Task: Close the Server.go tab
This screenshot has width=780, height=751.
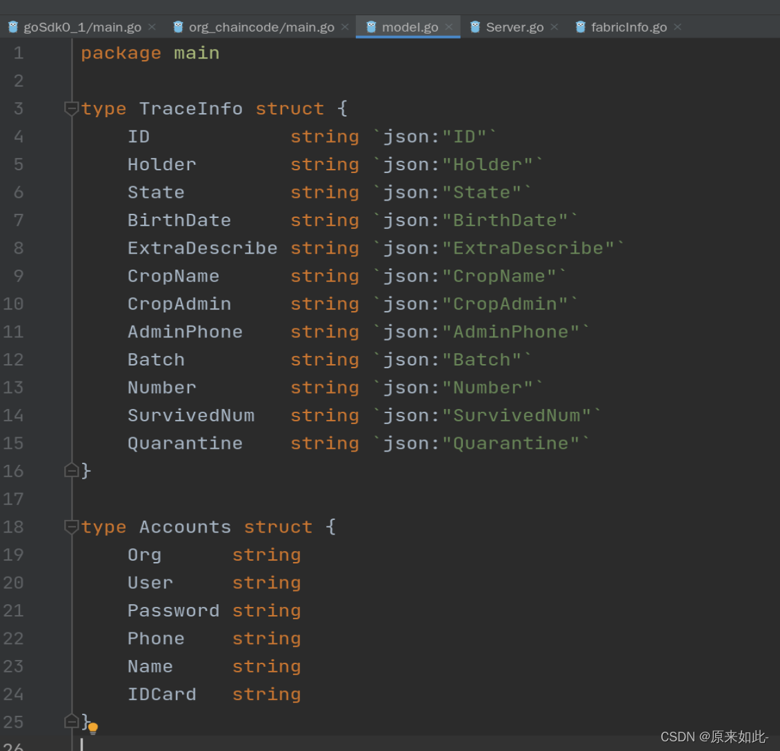Action: [x=554, y=27]
